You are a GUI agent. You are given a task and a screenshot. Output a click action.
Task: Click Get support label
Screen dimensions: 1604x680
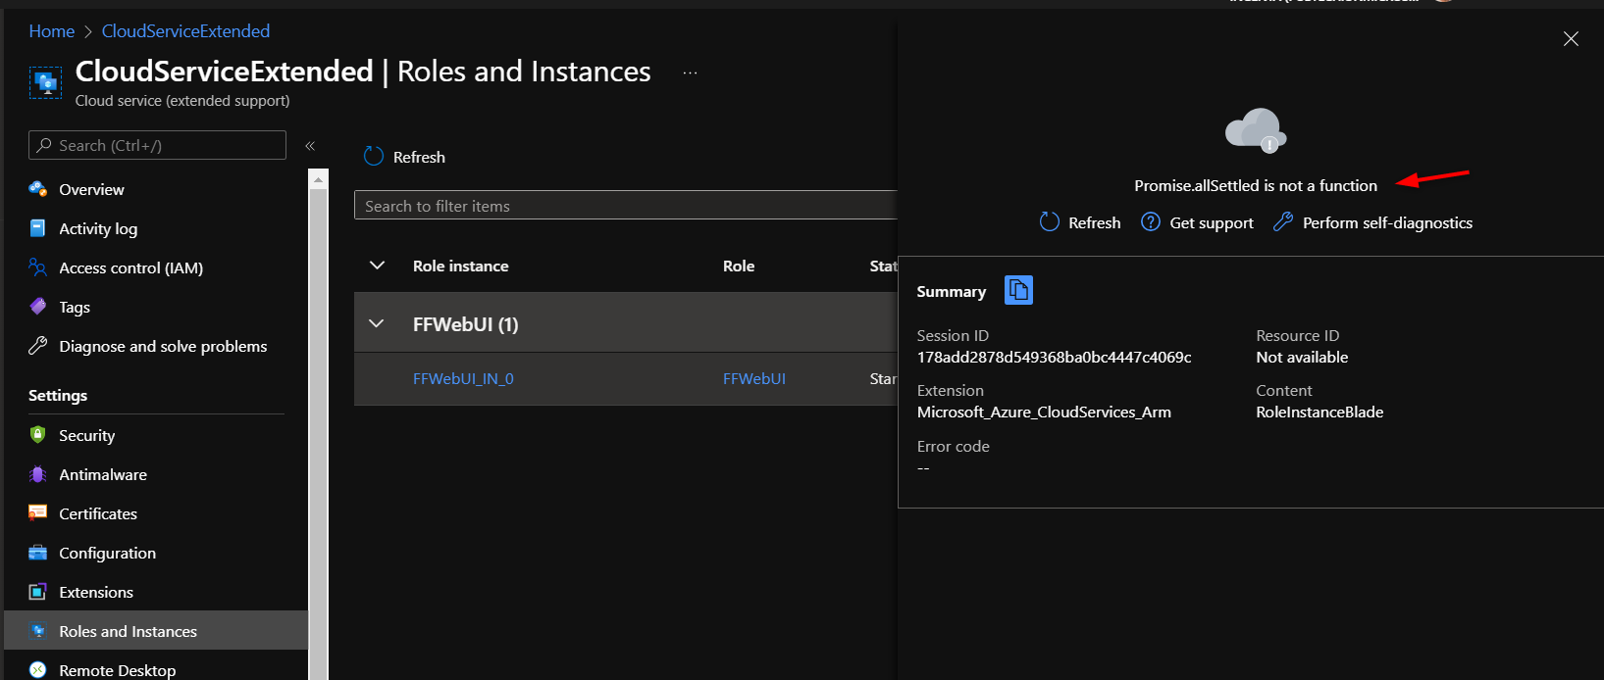[x=1212, y=222]
